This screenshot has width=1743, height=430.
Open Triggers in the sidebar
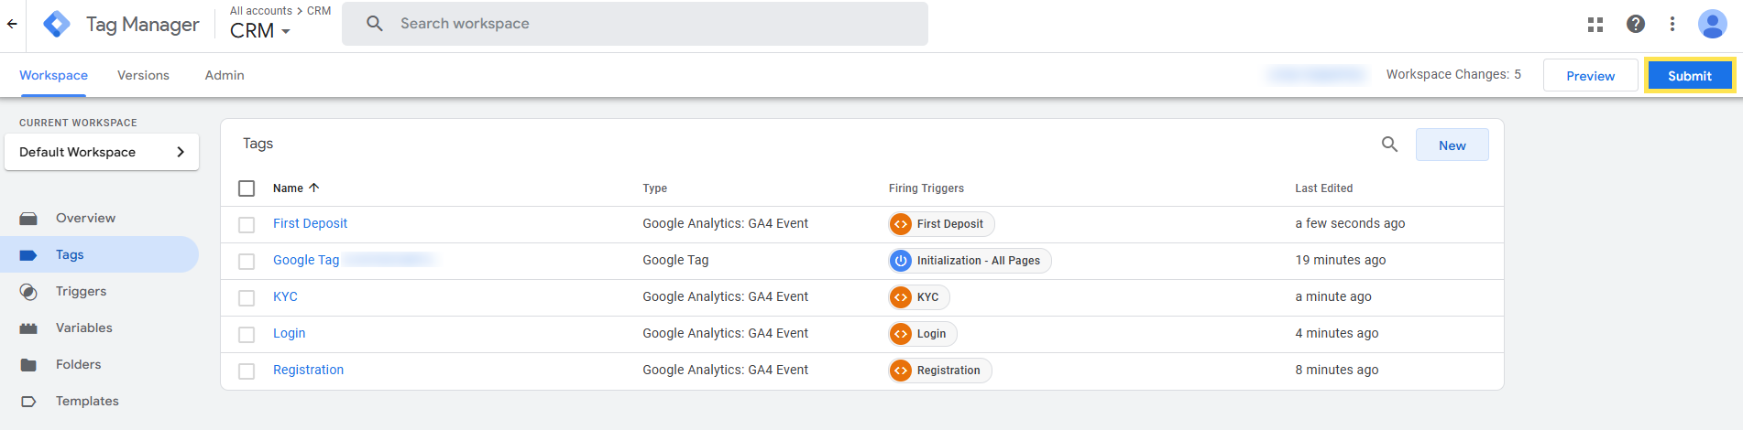click(81, 291)
